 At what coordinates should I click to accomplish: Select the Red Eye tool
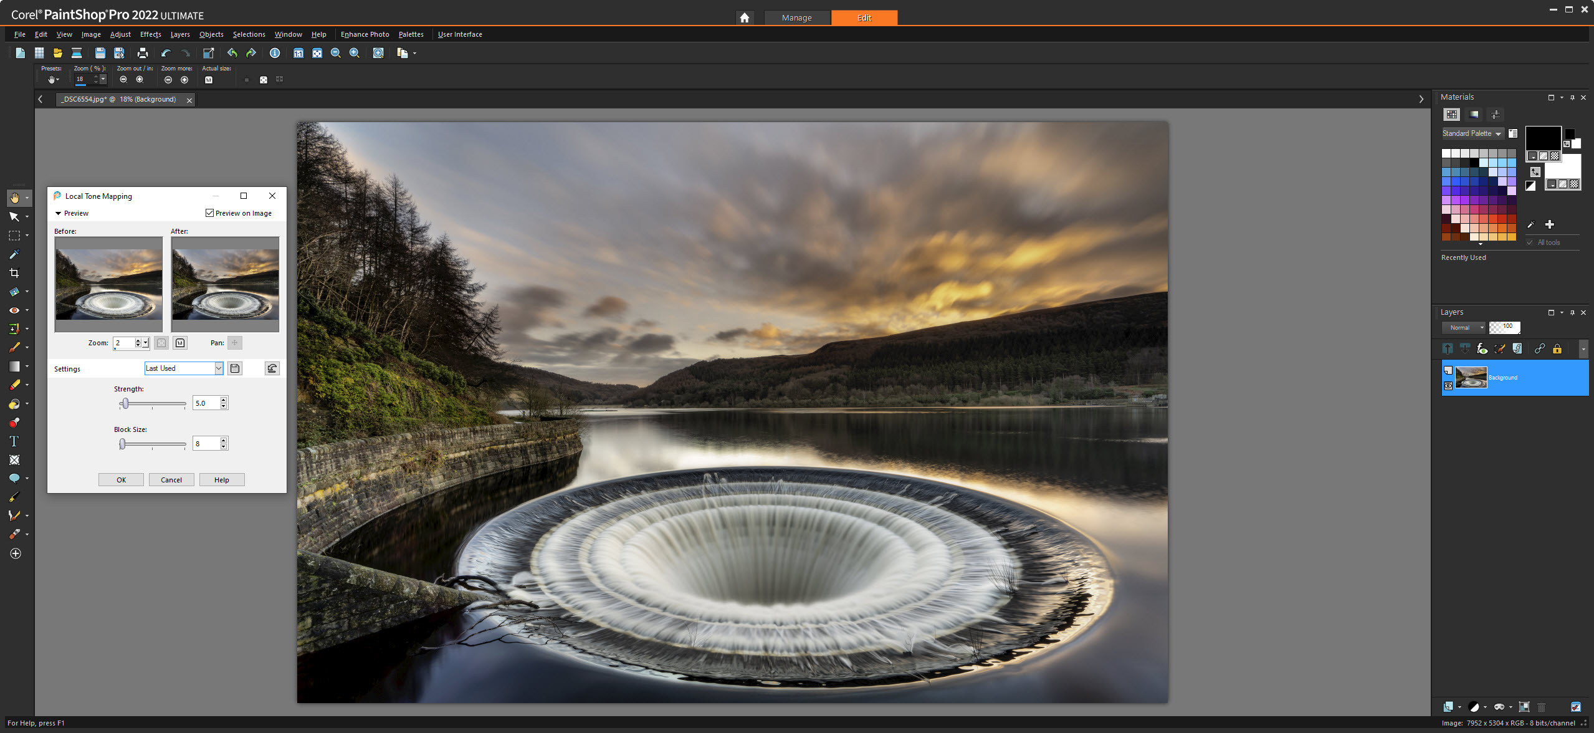point(14,310)
